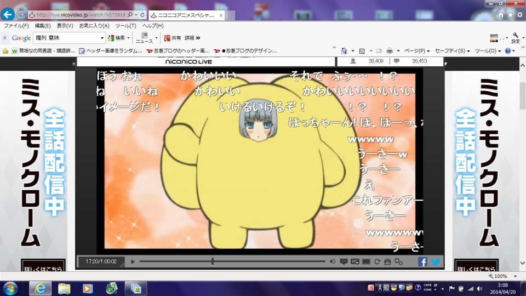This screenshot has width=526, height=296.
Task: Share the stream on Twitter
Action: (436, 262)
